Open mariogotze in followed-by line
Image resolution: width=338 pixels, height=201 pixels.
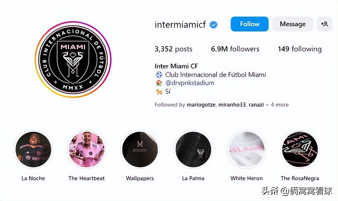click(201, 105)
